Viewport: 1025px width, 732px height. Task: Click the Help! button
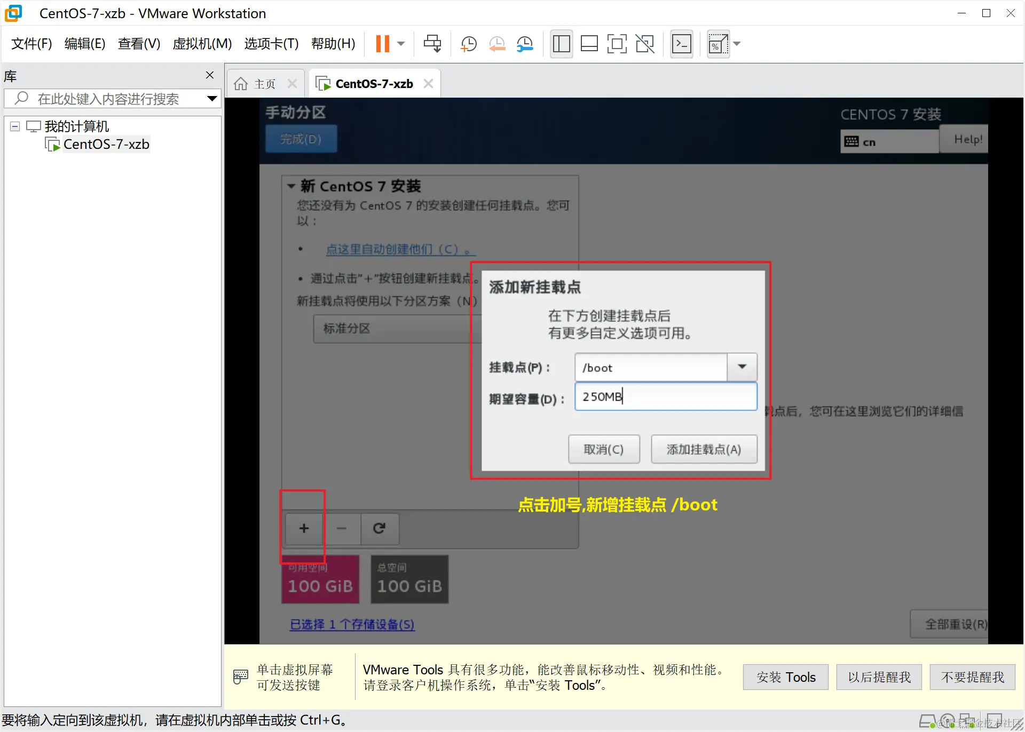[964, 139]
